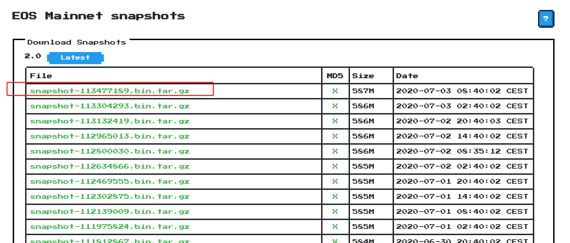Click MD5 X icon for snapshot-112634866
The height and width of the screenshot is (243, 570).
[335, 166]
